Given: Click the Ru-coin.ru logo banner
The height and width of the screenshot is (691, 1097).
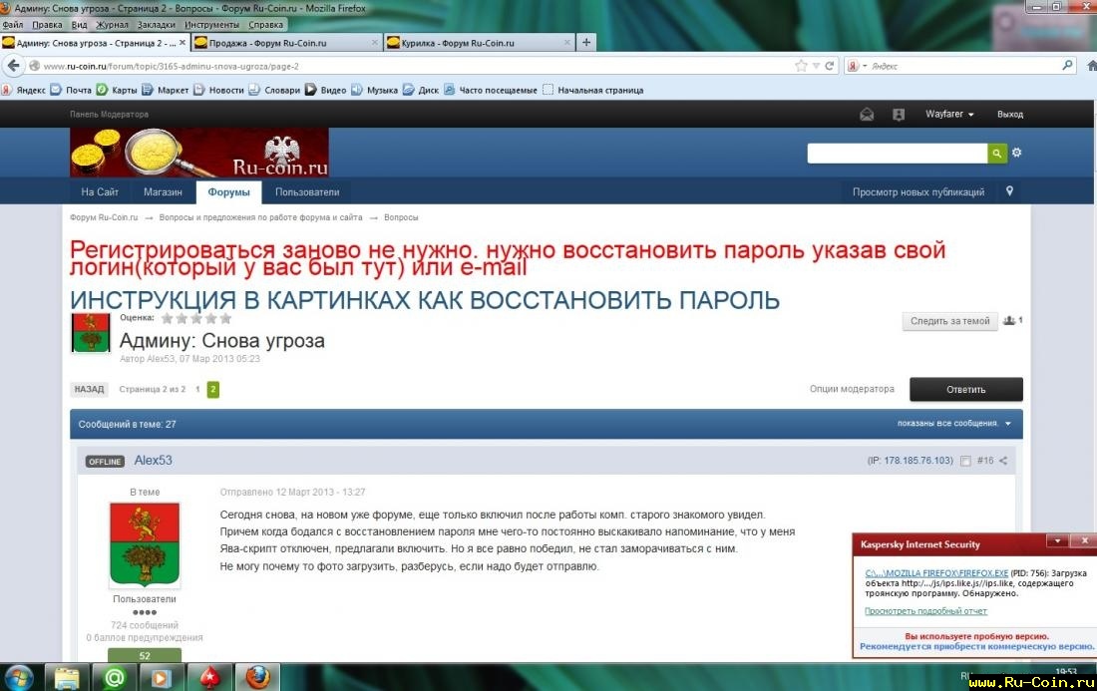Looking at the screenshot, I should [199, 153].
